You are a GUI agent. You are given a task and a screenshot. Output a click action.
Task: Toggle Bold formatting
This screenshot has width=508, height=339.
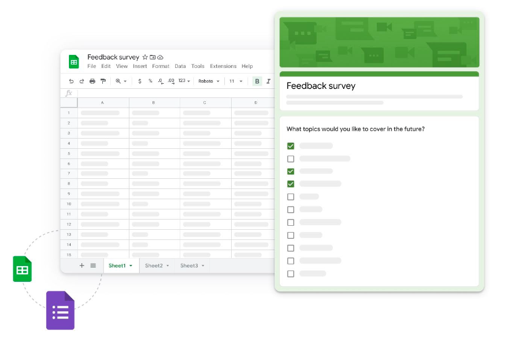257,81
